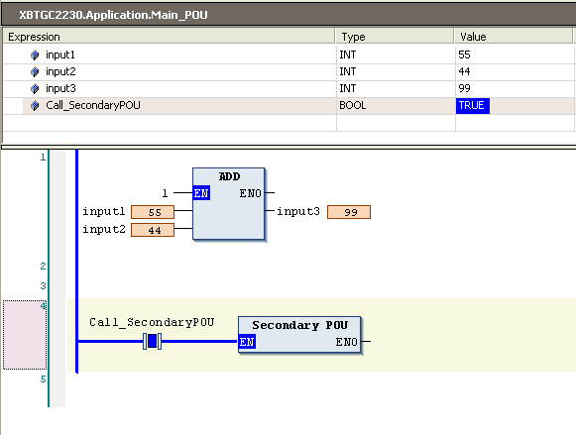
Task: Click the inline monitor value 55 for input1
Action: 153,212
